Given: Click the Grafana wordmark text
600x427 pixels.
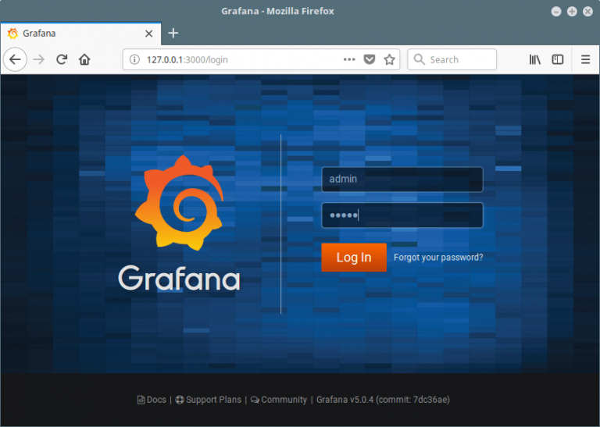Looking at the screenshot, I should point(179,278).
